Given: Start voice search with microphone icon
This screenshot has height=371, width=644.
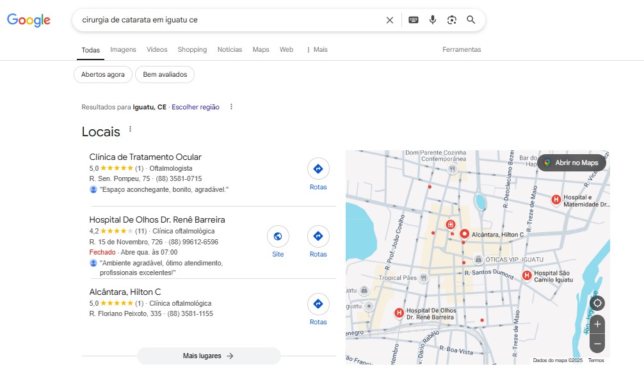Looking at the screenshot, I should pyautogui.click(x=433, y=20).
